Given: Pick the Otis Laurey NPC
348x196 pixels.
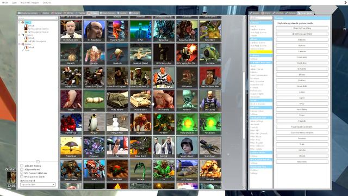Looking at the screenshot, I should tap(210, 100).
